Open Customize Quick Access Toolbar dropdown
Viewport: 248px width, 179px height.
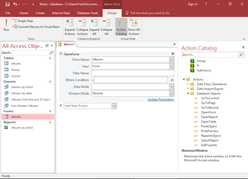pos(33,4)
